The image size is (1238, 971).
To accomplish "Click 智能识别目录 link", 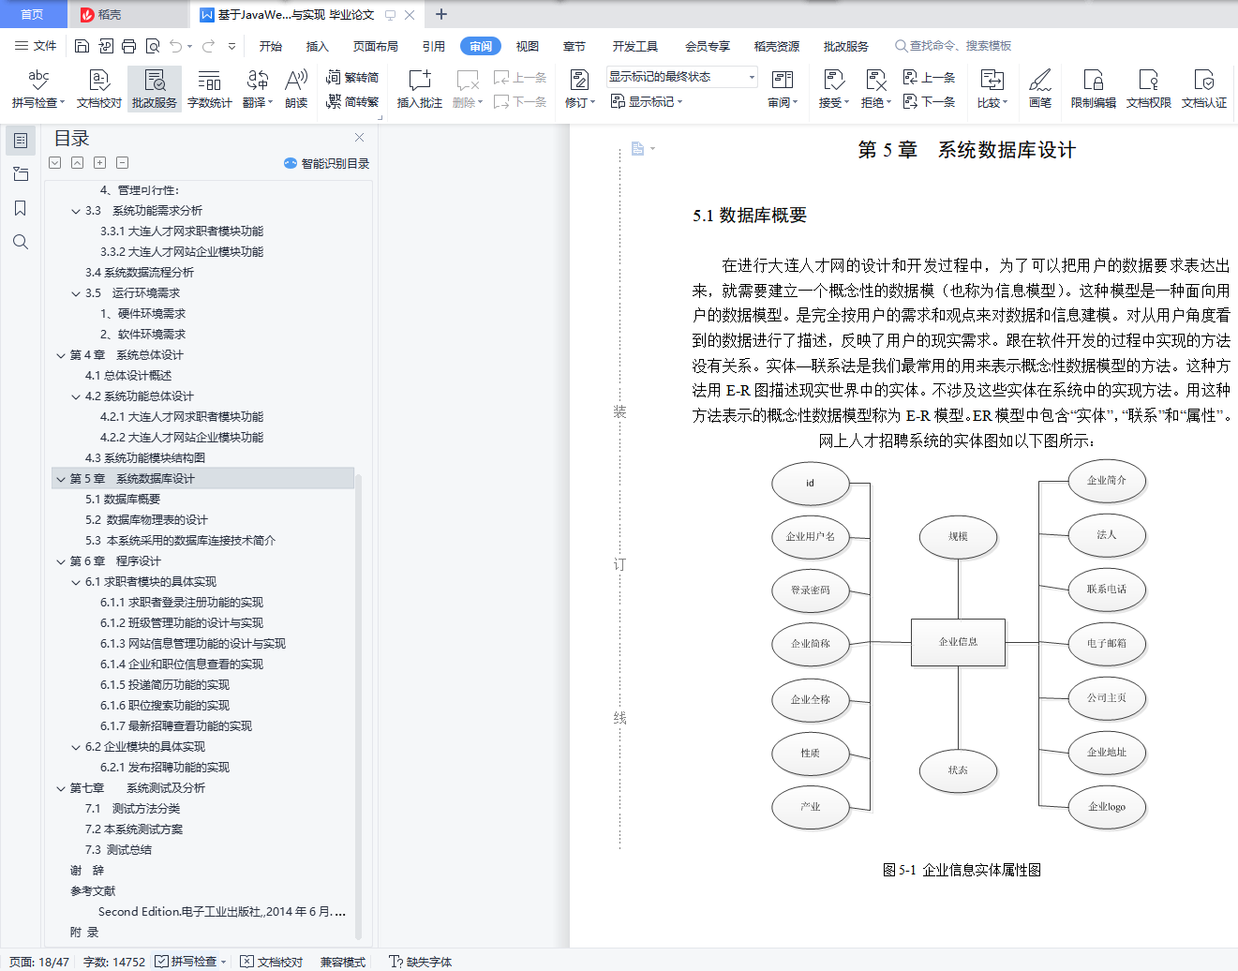I will click(x=327, y=163).
